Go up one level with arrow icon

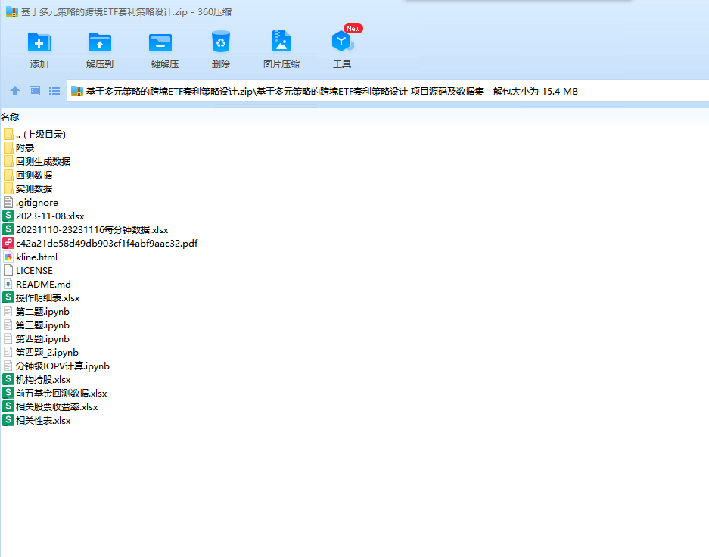[x=15, y=91]
